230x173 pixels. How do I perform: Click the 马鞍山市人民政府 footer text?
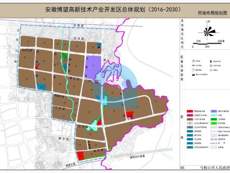[215, 167]
